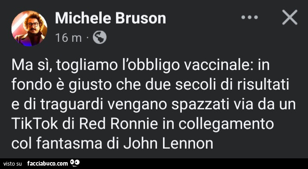The height and width of the screenshot is (169, 308).
Task: Click the googly eyes logo icon
Action: 75,163
